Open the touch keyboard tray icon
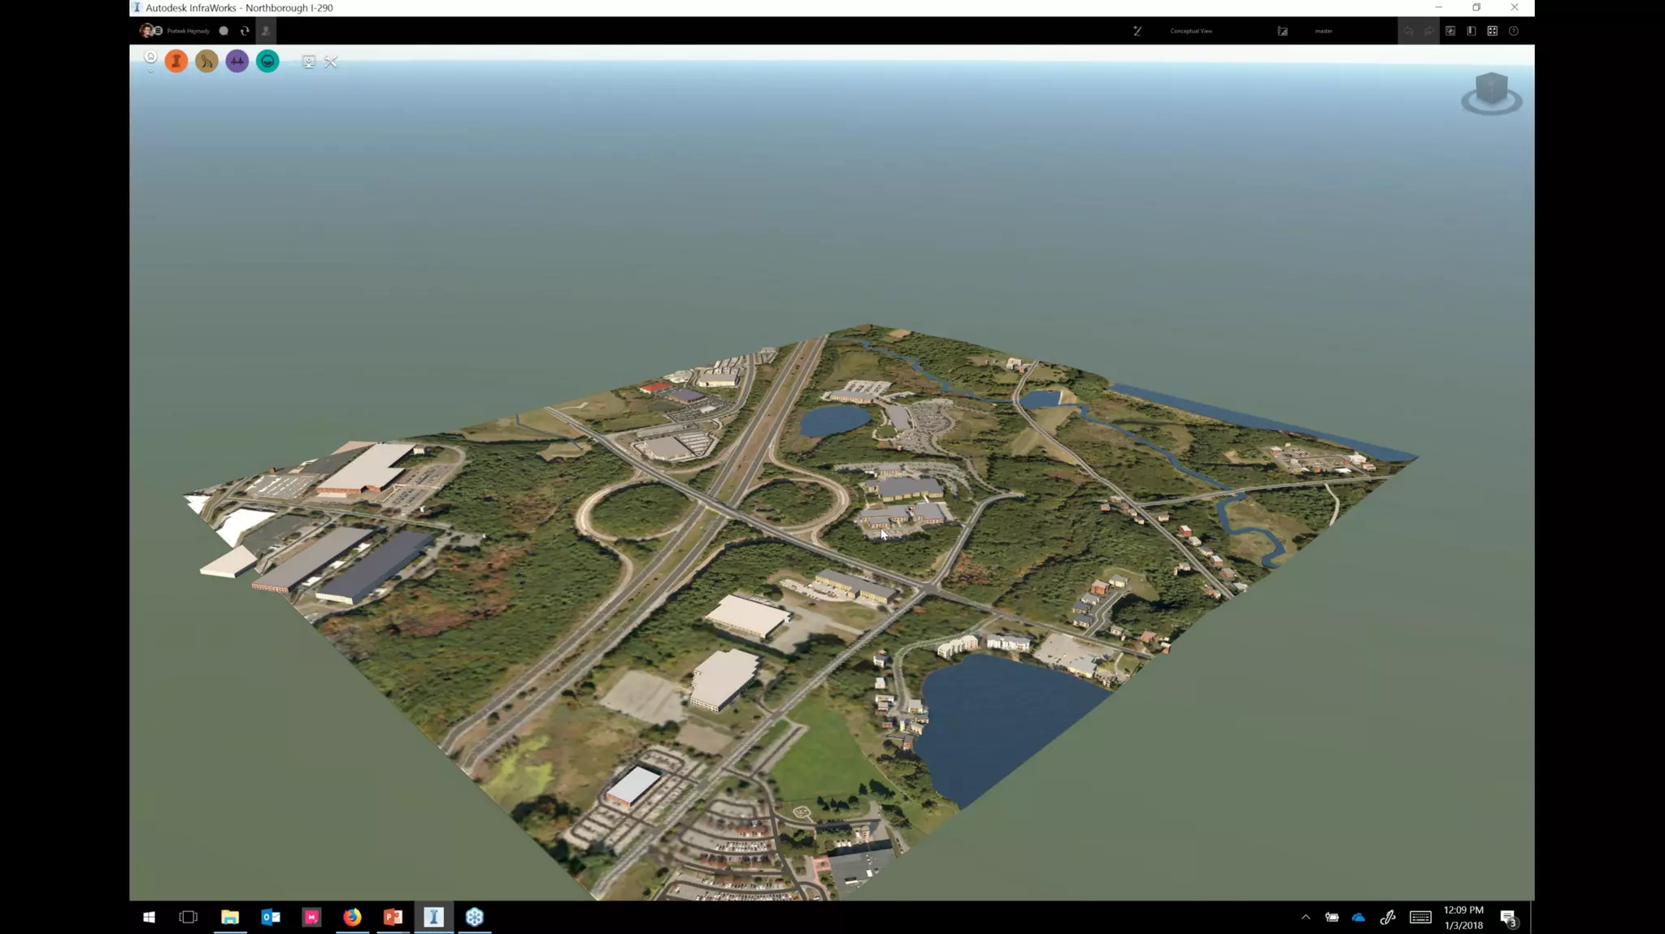The width and height of the screenshot is (1665, 934). (x=1420, y=918)
